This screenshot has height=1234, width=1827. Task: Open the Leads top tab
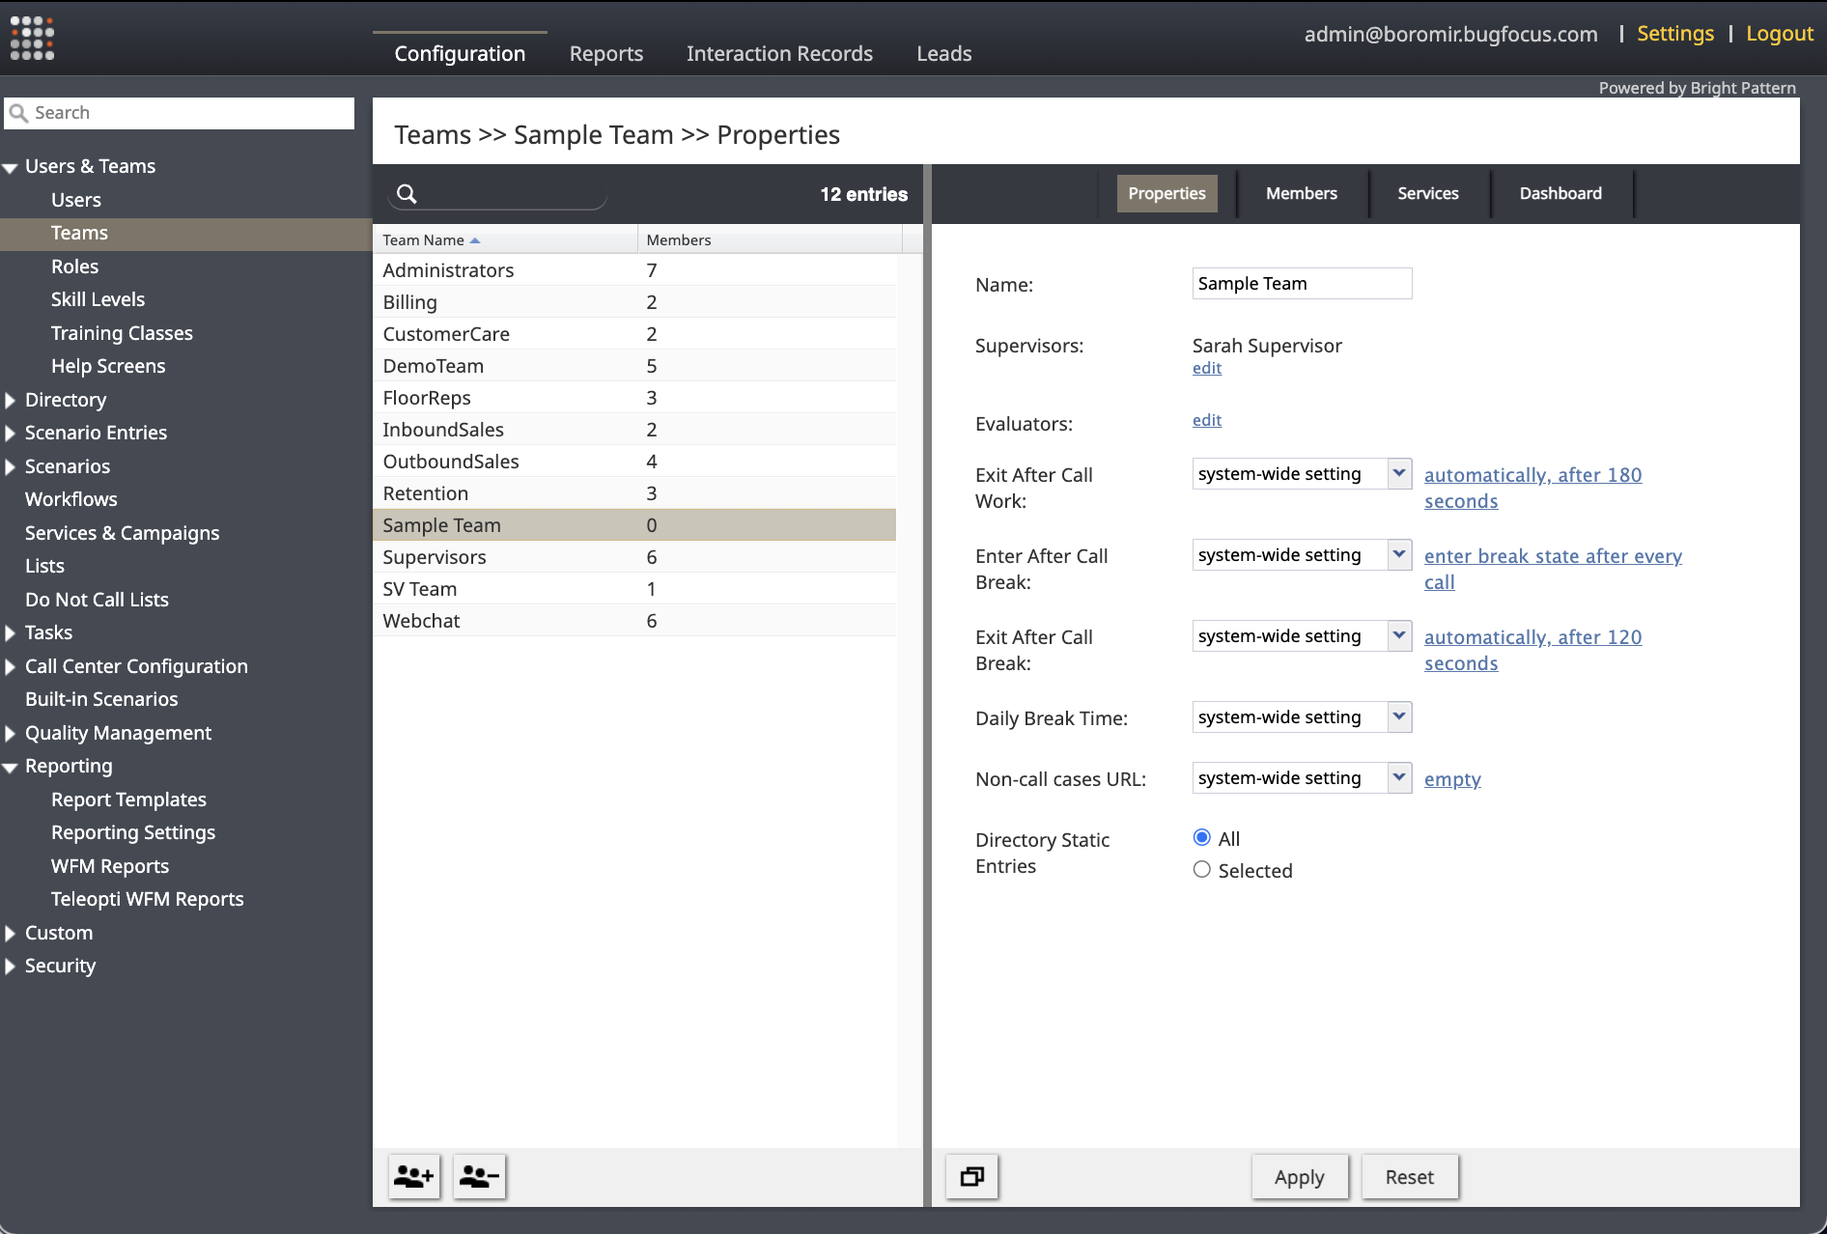pyautogui.click(x=944, y=53)
